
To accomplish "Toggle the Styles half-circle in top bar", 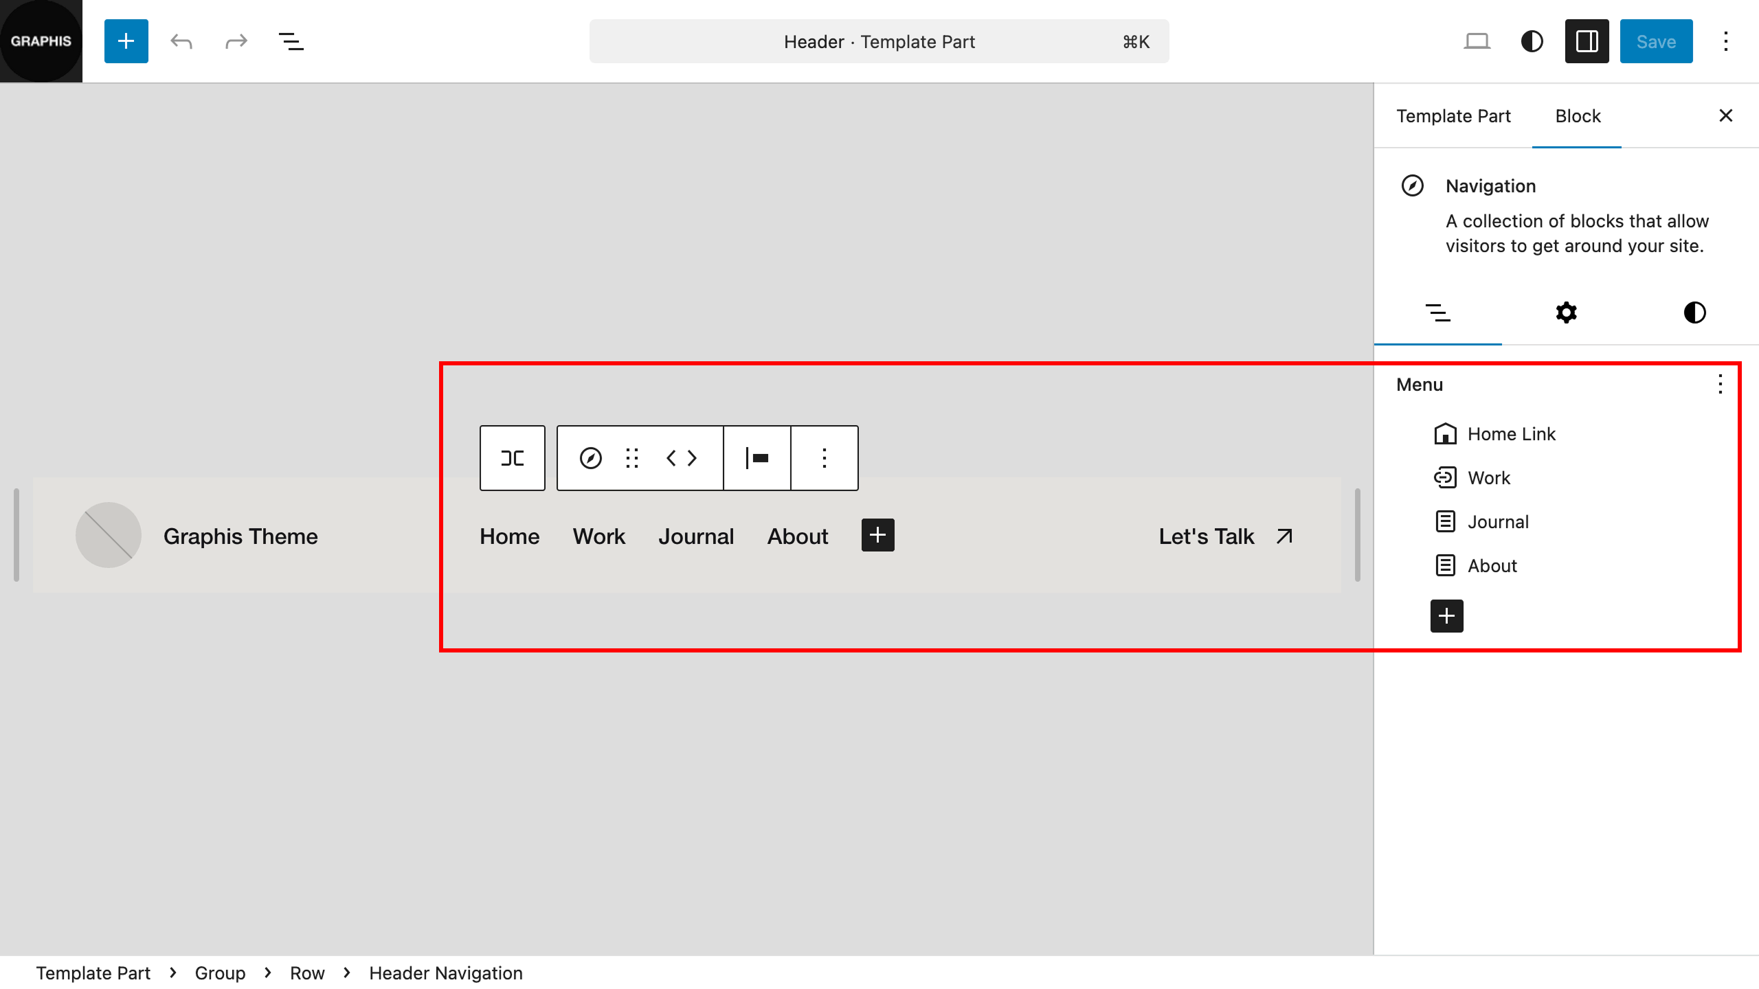I will click(1532, 41).
